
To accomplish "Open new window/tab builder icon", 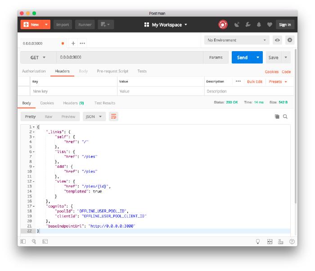I will point(106,25).
